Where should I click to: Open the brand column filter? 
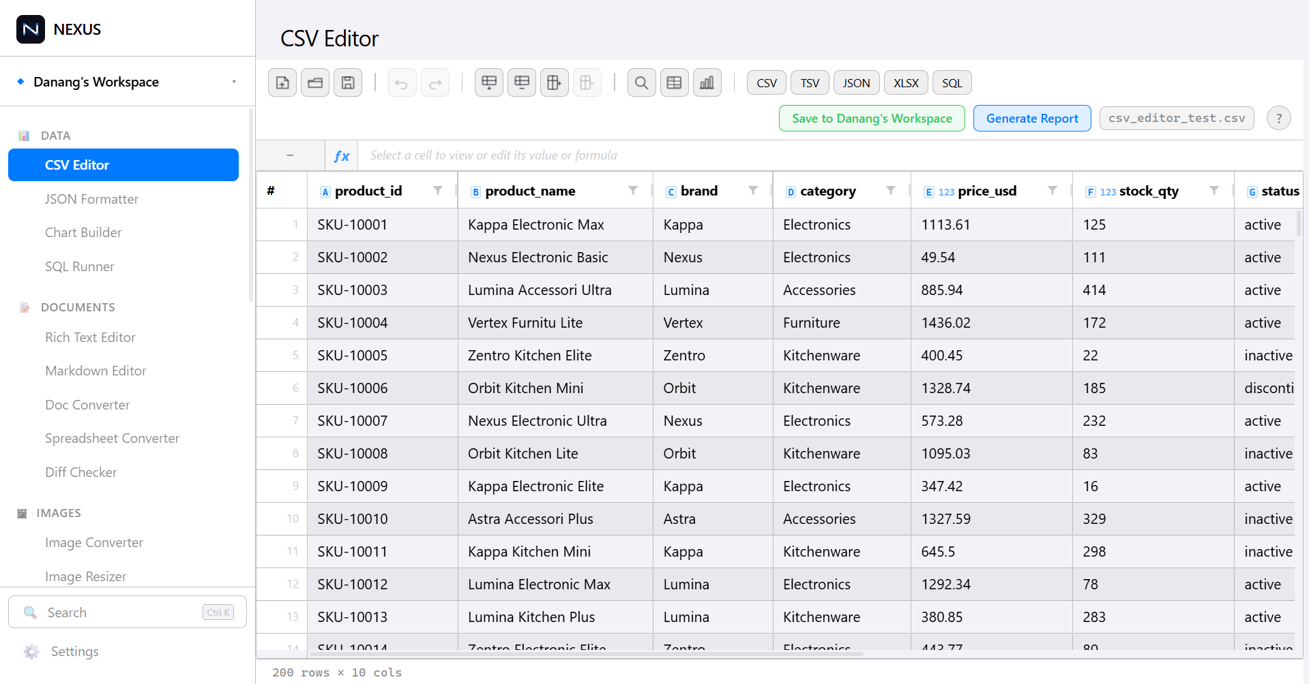(x=753, y=191)
